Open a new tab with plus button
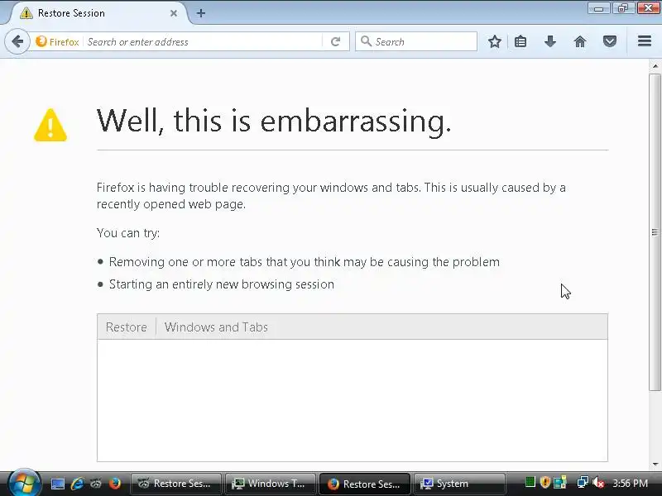Screen dimensions: 662x496 [x=201, y=13]
